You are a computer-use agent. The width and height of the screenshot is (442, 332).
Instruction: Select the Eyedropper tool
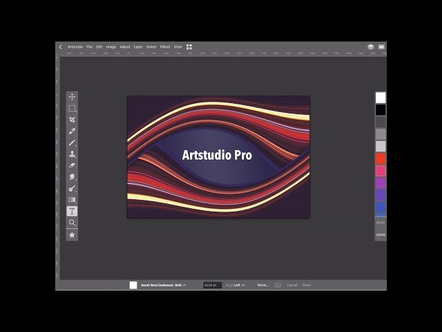coord(72,131)
